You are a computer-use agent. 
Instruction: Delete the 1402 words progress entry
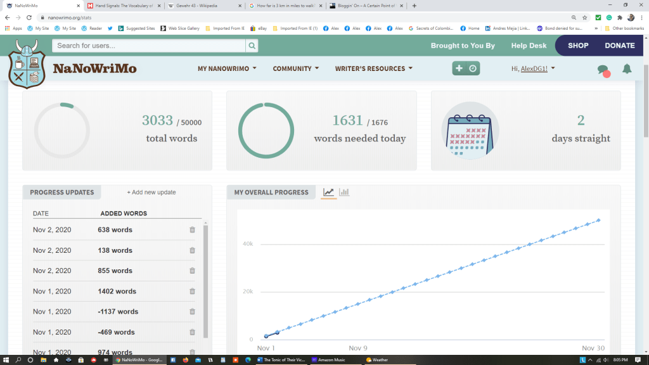(192, 291)
